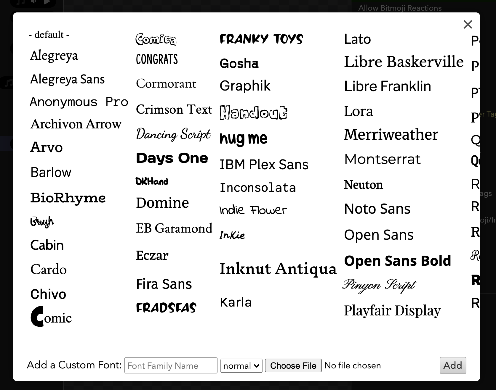This screenshot has height=390, width=496.
Task: Select Open Sans Bold font
Action: pyautogui.click(x=397, y=261)
